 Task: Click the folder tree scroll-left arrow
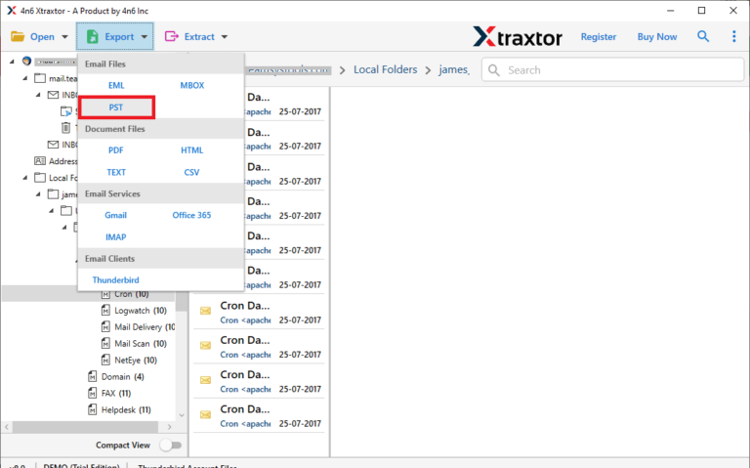7,426
